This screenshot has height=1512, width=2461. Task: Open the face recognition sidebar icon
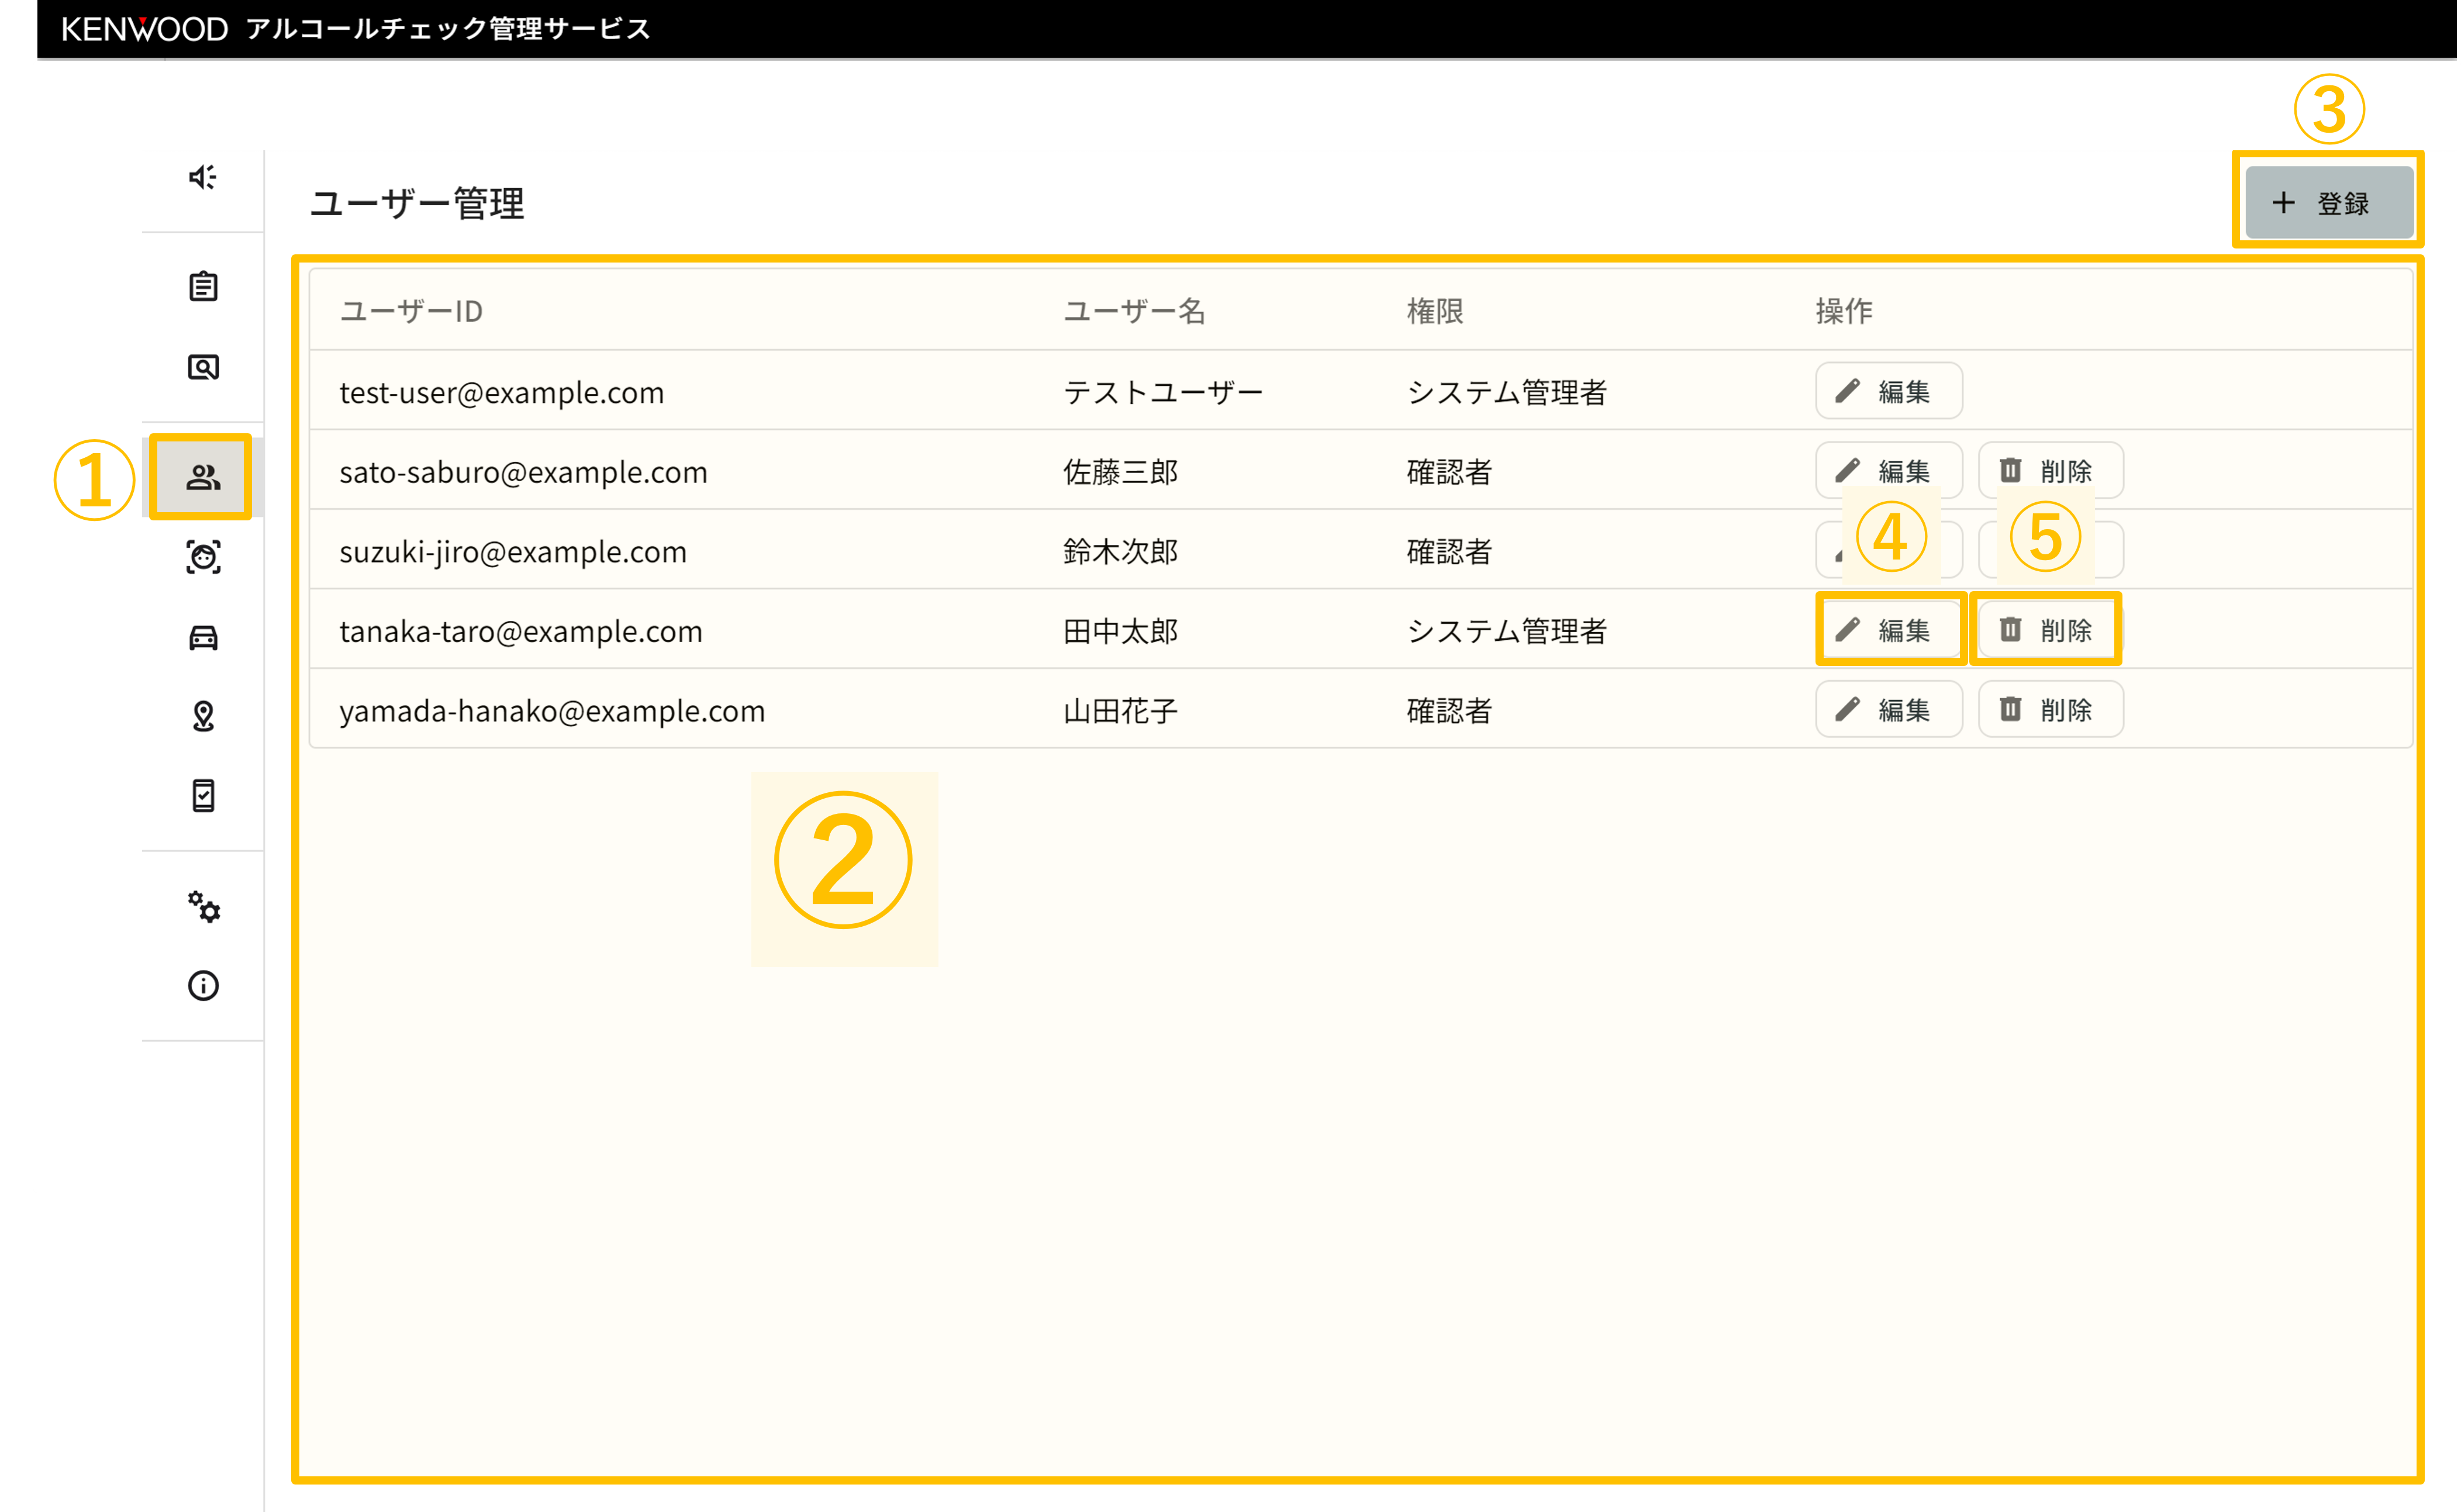pos(203,556)
